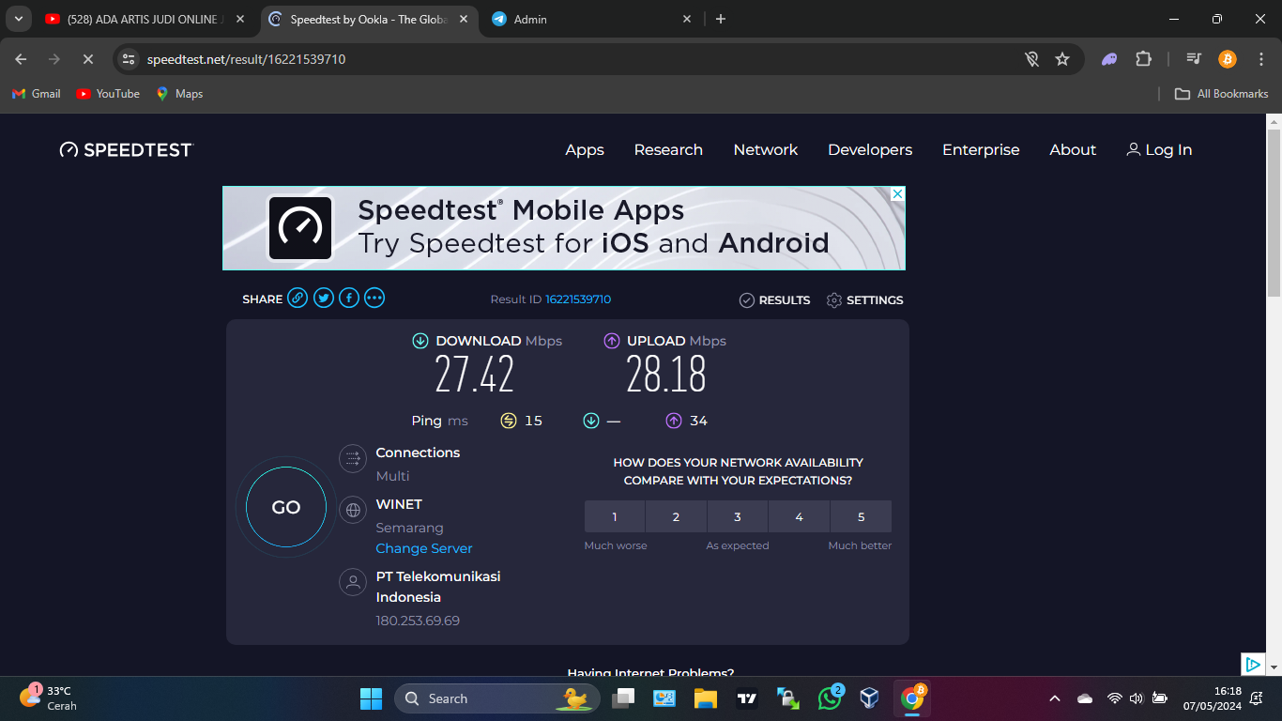The height and width of the screenshot is (721, 1282).
Task: Switch to the Admin Telegram tab
Action: pos(593,19)
